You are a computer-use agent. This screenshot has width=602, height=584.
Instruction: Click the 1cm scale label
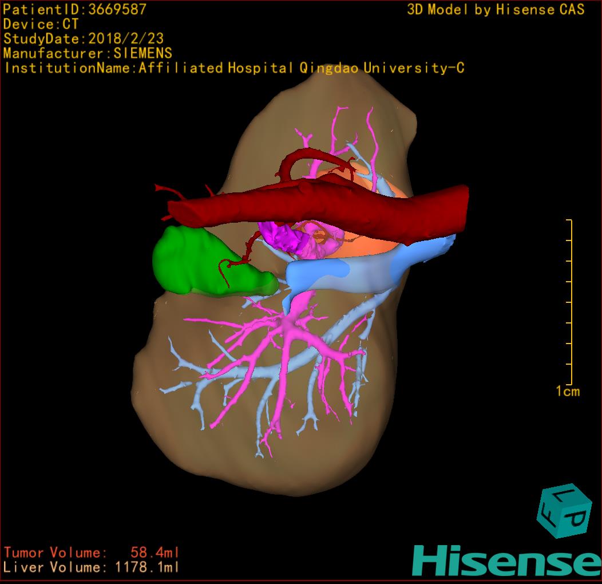pos(568,391)
